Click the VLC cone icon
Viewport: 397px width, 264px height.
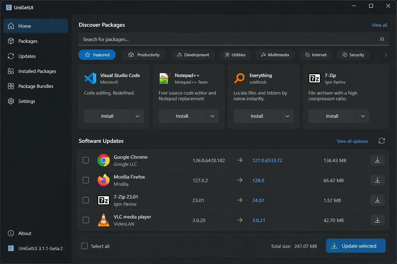(103, 220)
